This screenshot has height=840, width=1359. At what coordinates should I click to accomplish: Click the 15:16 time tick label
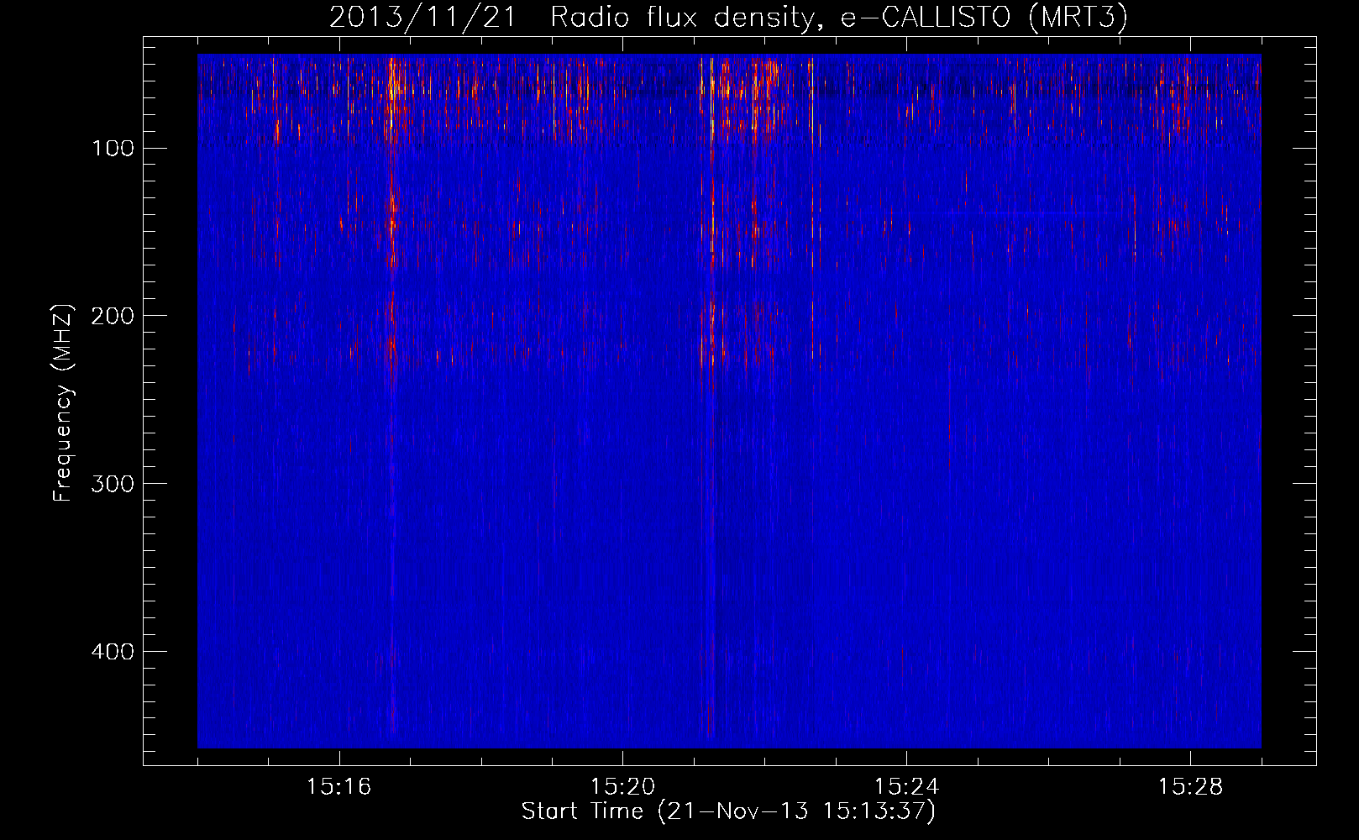click(x=338, y=787)
